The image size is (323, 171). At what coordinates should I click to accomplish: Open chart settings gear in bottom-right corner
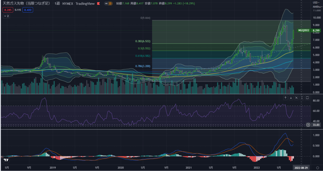point(317,168)
